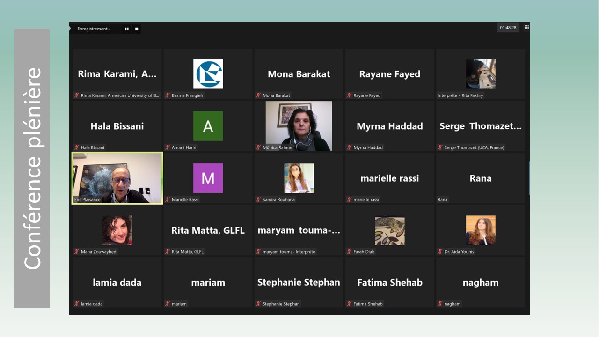Select the Stephanie Stephan participant tile

click(x=299, y=282)
